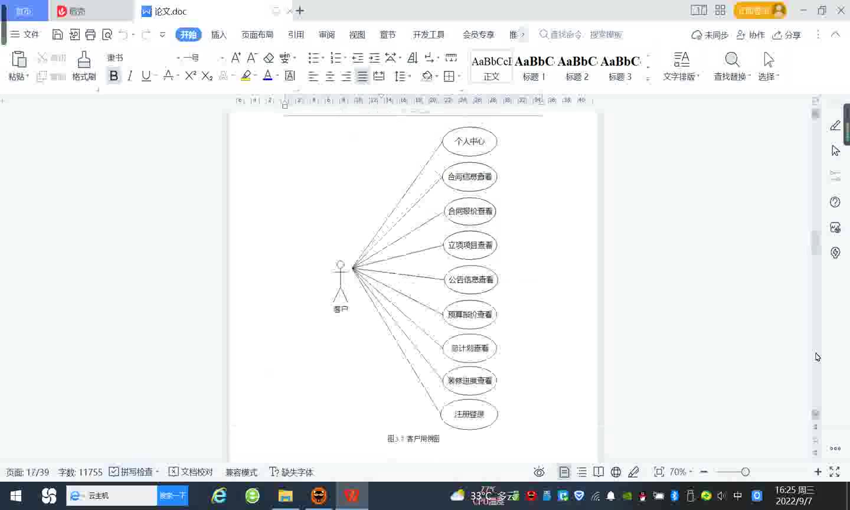Click the Format Painter (格式刷) icon
Image resolution: width=850 pixels, height=510 pixels.
click(84, 66)
